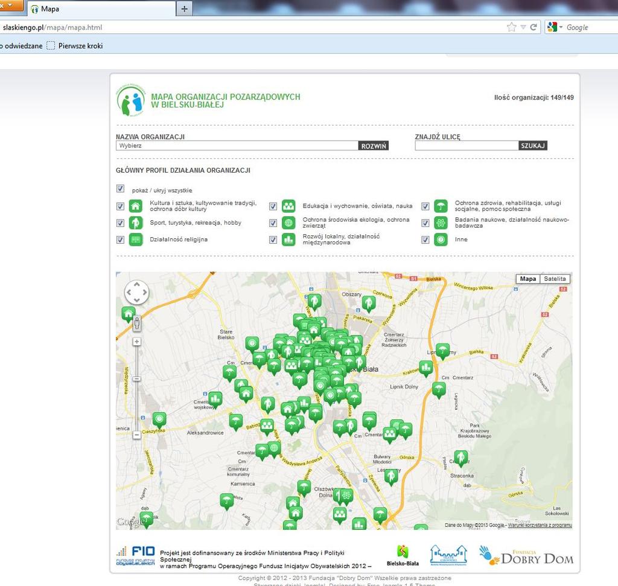The height and width of the screenshot is (586, 618).
Task: Uncheck the Badania naukowe checkbox
Action: pyautogui.click(x=425, y=223)
